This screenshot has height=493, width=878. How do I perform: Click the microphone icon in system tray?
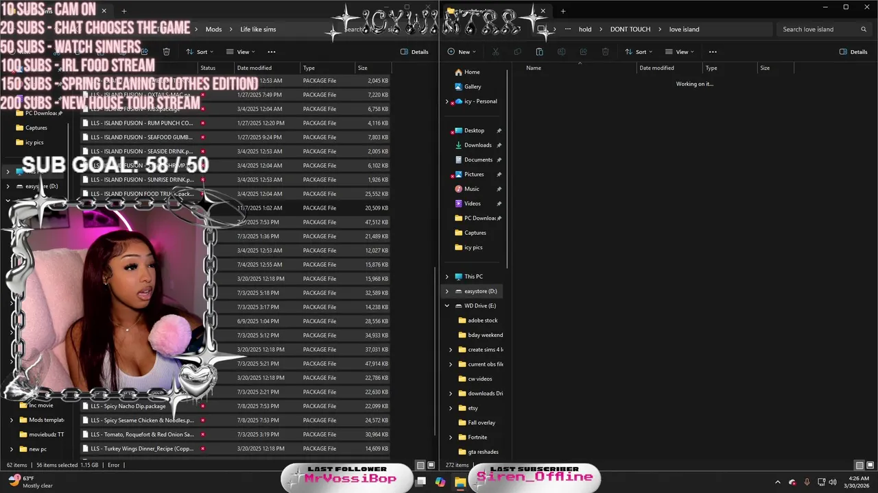tap(807, 482)
